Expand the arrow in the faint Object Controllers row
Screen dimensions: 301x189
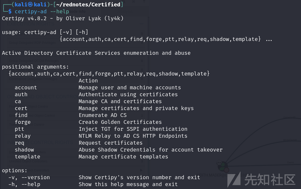(x=141, y=170)
